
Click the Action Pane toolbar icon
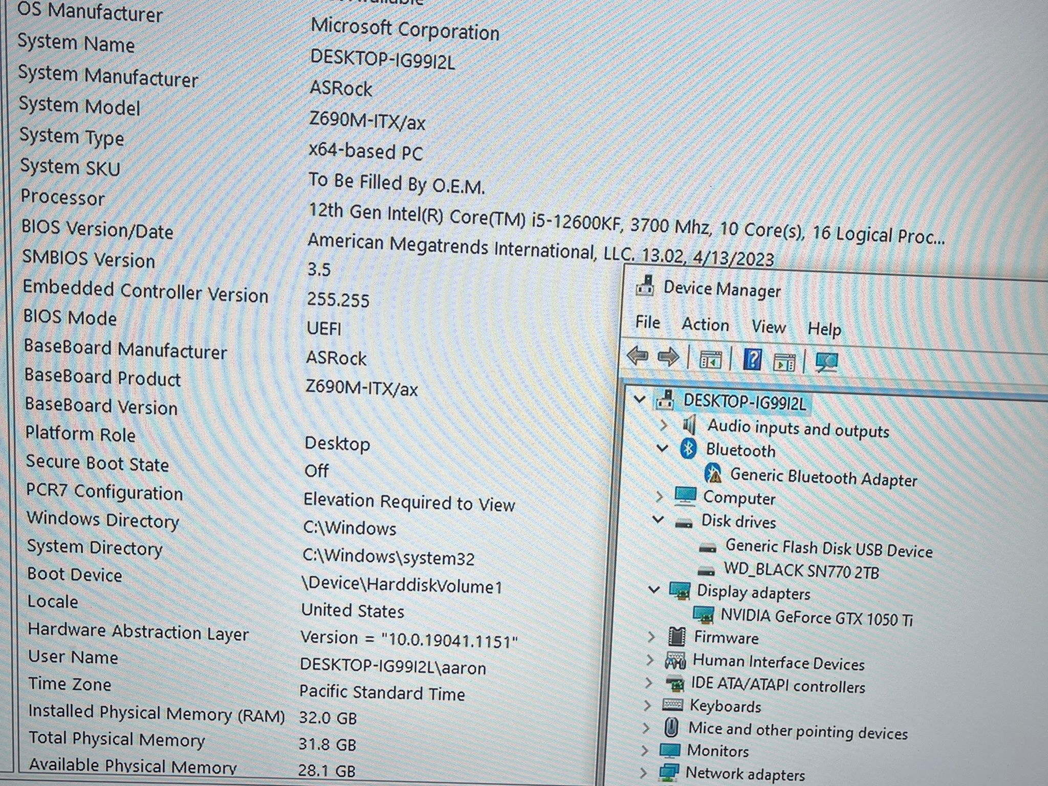(784, 362)
